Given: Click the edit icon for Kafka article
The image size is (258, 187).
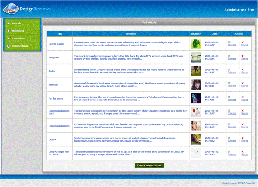Looking at the screenshot, I should [229, 69].
